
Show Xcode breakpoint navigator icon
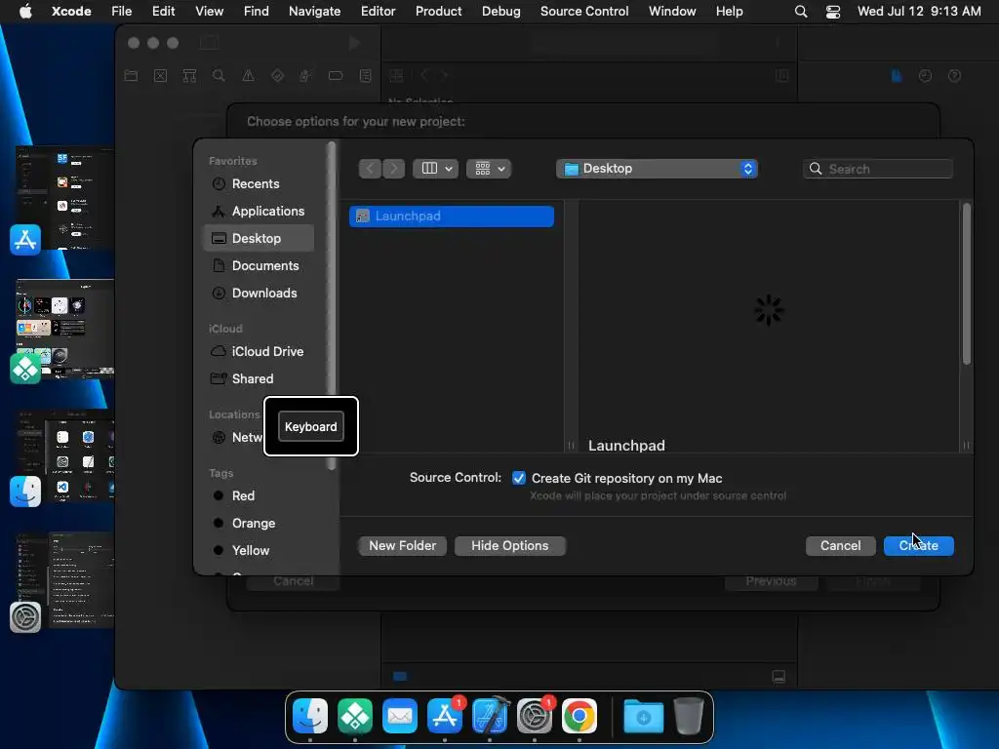(x=336, y=76)
